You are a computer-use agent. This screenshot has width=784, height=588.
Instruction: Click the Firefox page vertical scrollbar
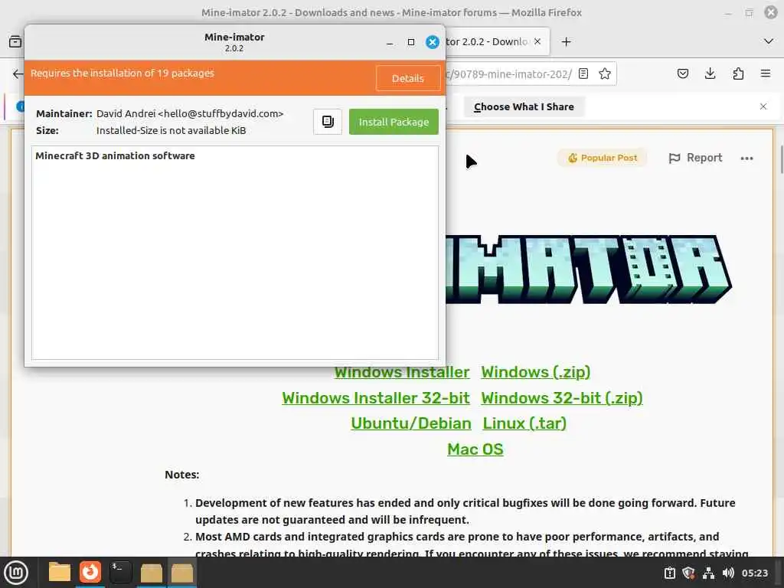[x=780, y=160]
